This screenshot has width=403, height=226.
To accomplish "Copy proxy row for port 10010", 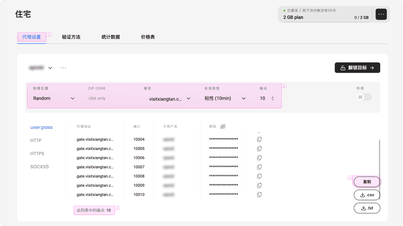I will tap(259, 195).
